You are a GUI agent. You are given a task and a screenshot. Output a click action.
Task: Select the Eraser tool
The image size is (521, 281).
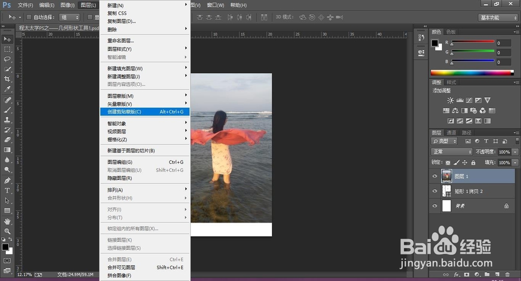pos(7,140)
